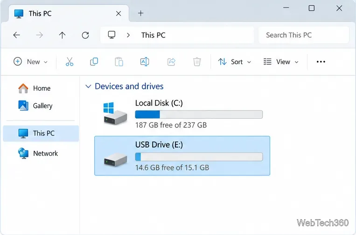Click the USB Drive (E:) drive icon

pos(115,160)
